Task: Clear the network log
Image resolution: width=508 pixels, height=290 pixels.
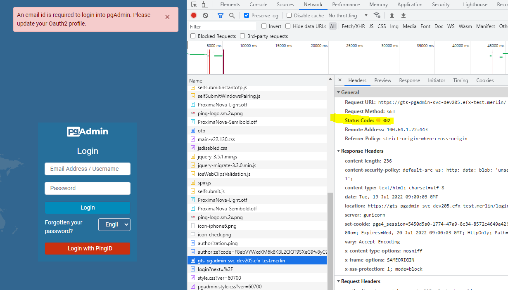Action: click(x=205, y=15)
